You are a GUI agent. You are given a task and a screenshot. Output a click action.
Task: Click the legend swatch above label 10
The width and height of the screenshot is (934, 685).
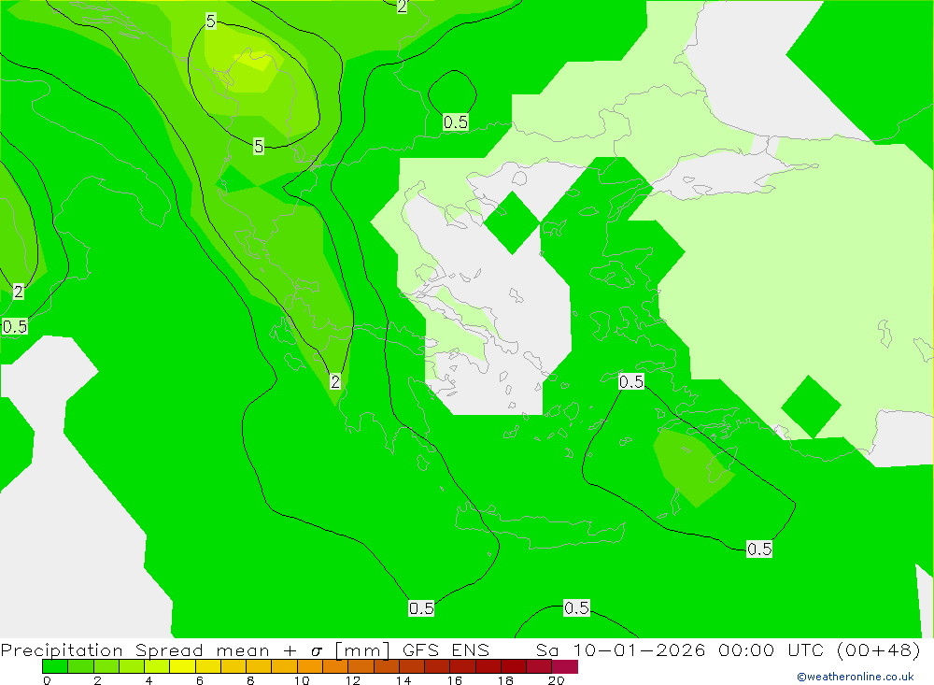(310, 666)
